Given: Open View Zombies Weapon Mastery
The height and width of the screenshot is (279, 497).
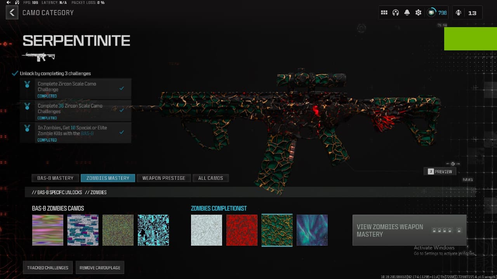Looking at the screenshot, I should point(409,230).
